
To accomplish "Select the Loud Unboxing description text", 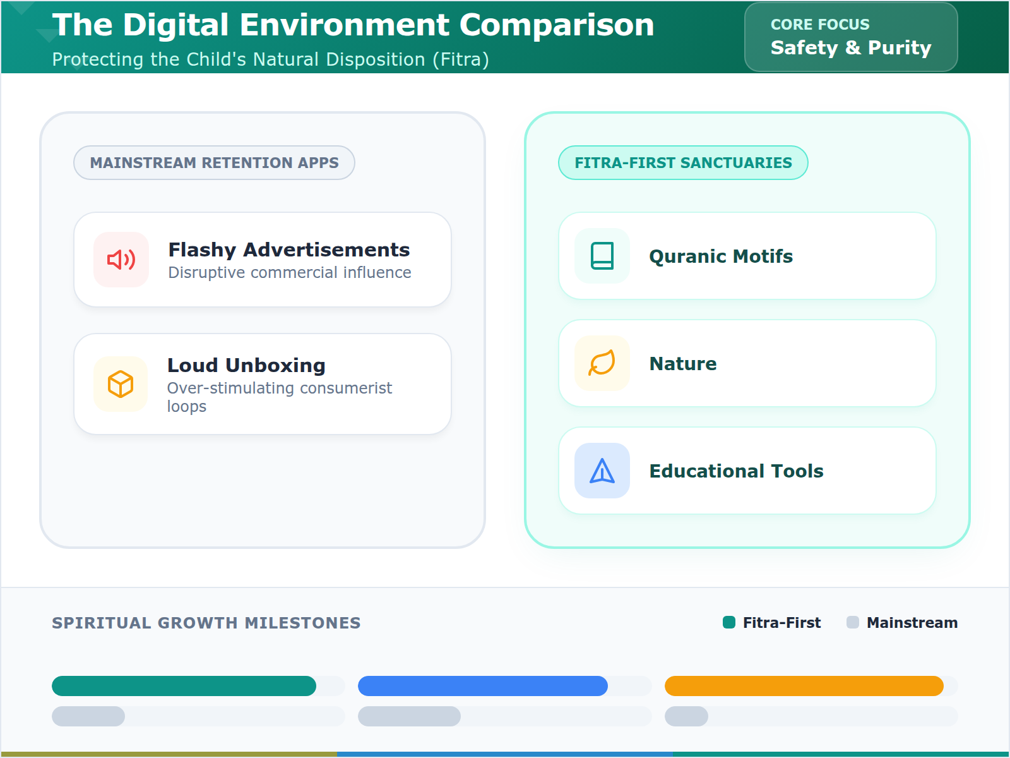I will pyautogui.click(x=279, y=397).
